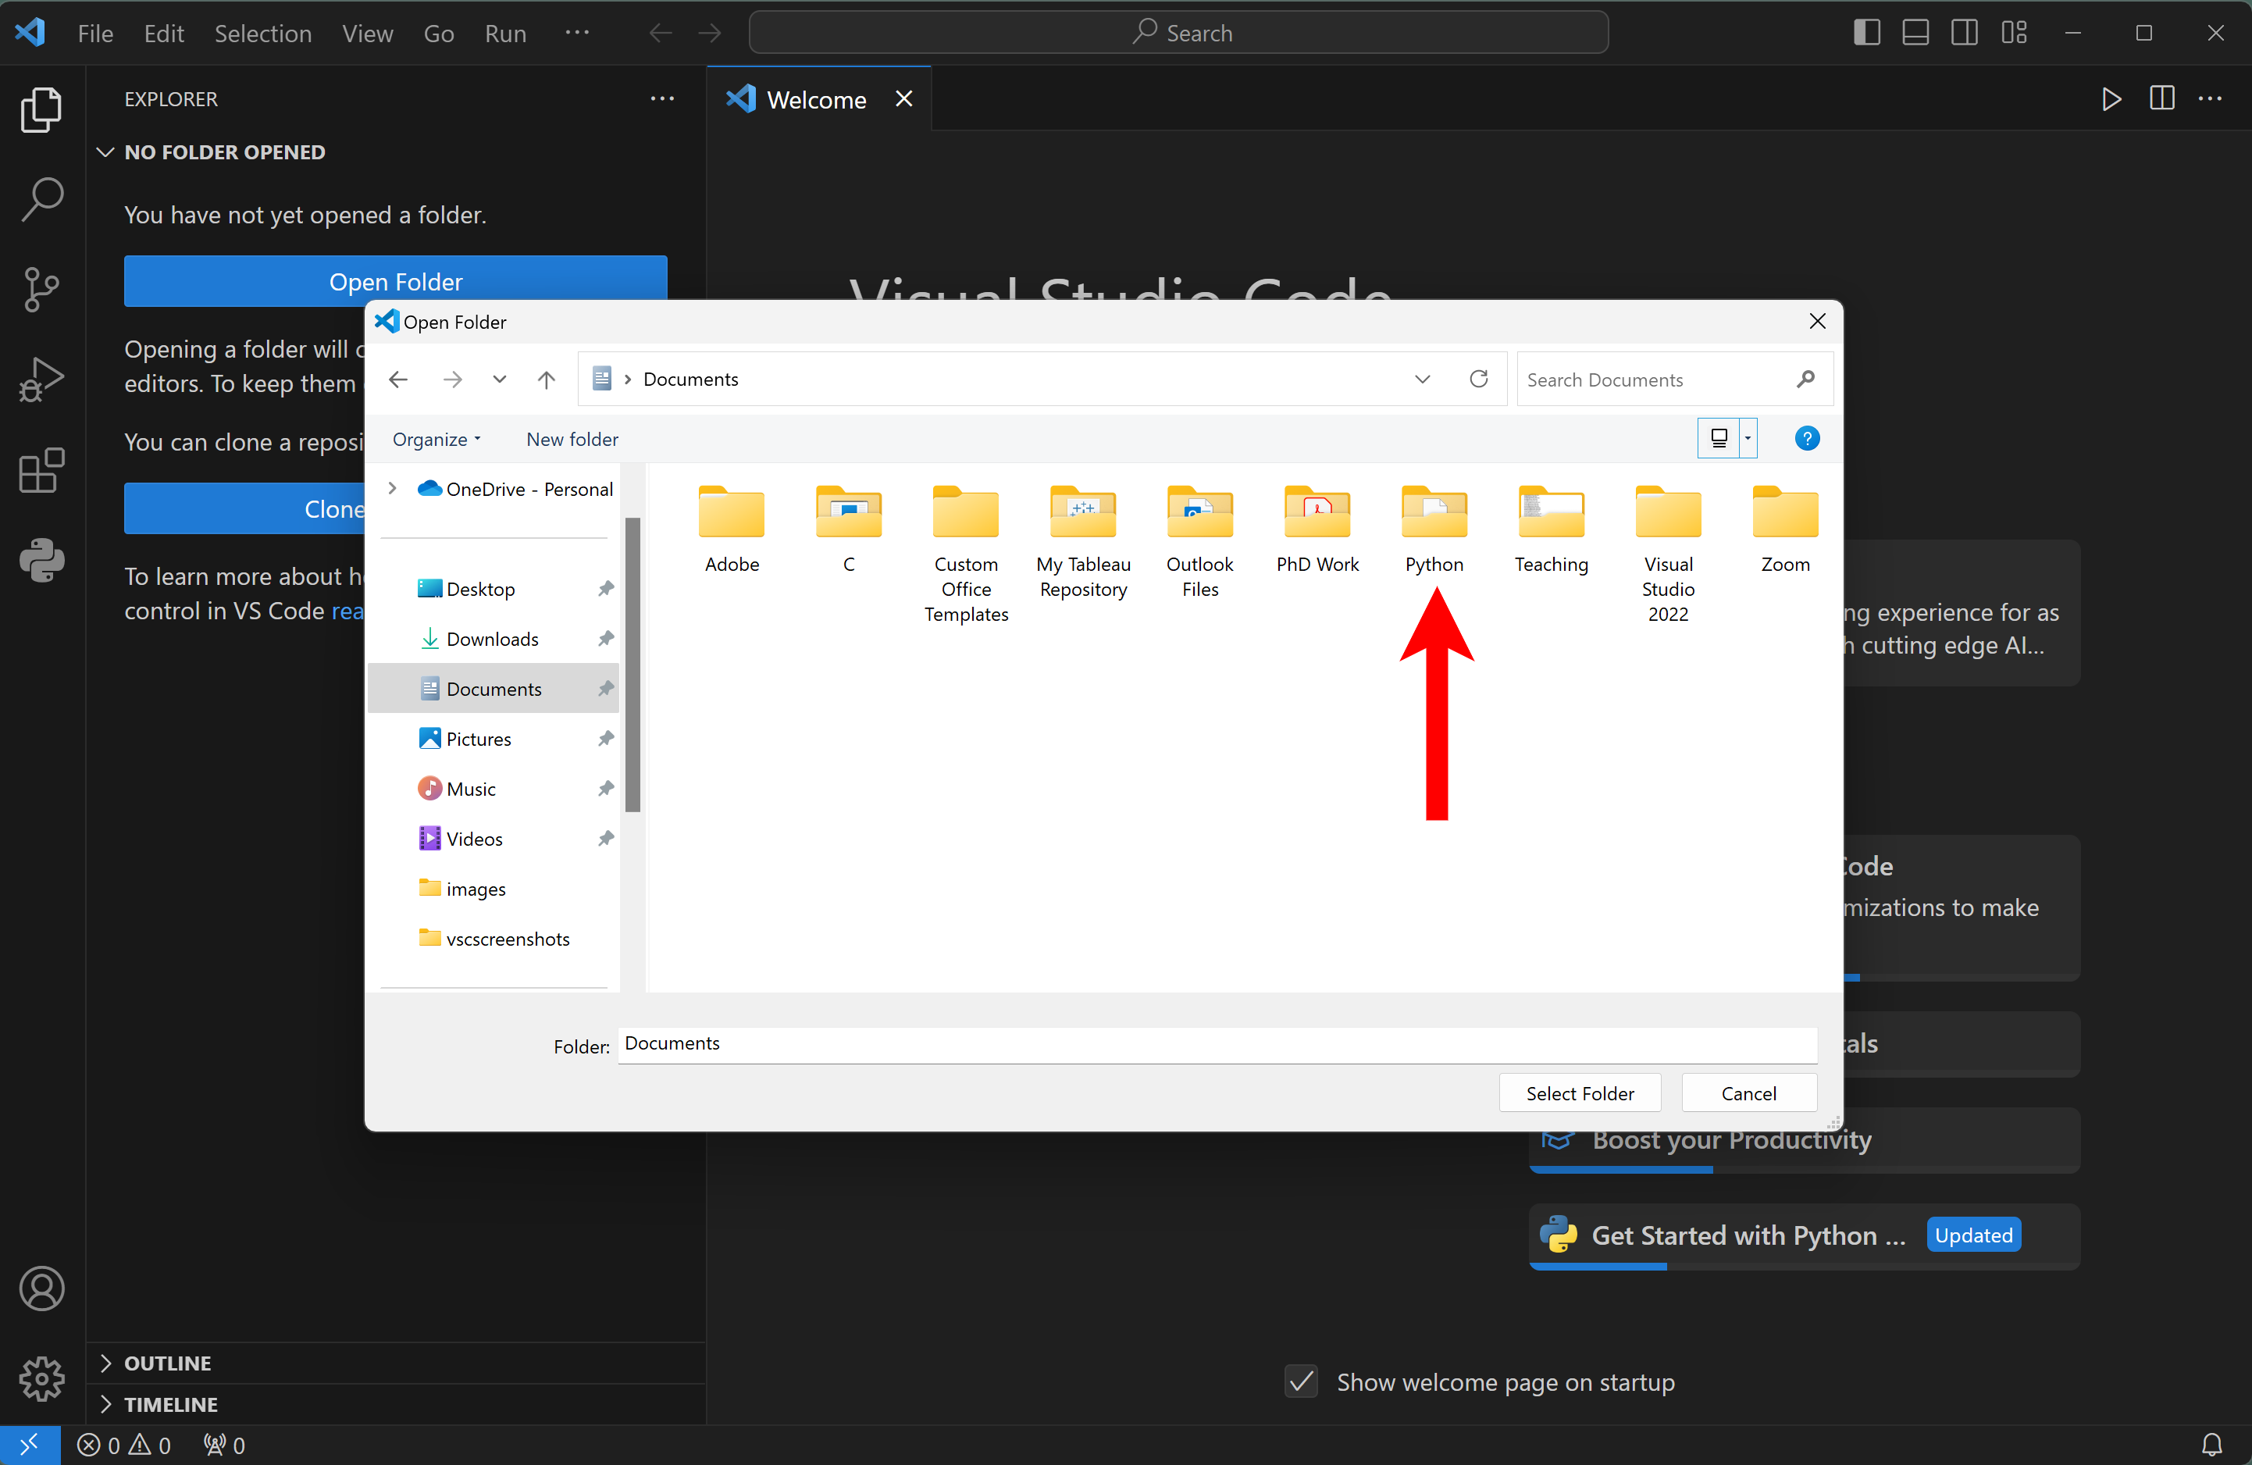
Task: Go up one level in Open Folder dialog
Action: [546, 380]
